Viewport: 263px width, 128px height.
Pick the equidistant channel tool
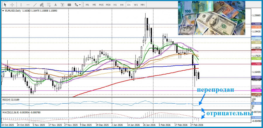point(42,5)
